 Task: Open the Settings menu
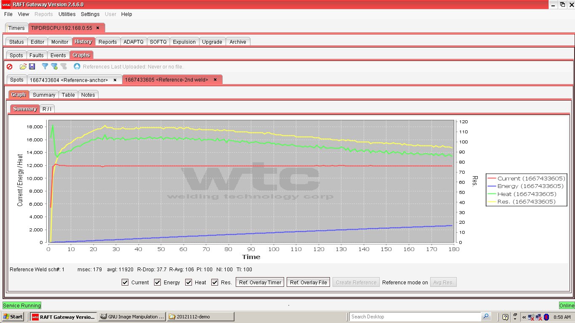click(90, 14)
